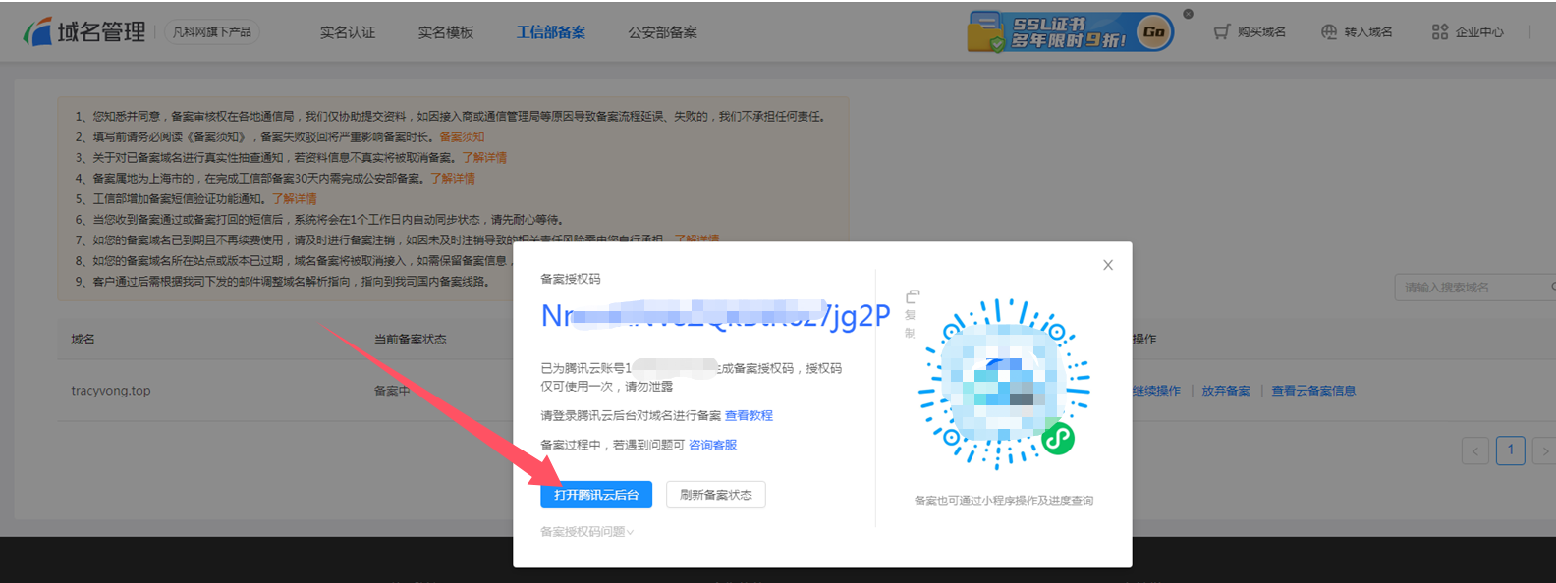Open the 实名模板 tab
This screenshot has width=1556, height=583.
(x=446, y=32)
